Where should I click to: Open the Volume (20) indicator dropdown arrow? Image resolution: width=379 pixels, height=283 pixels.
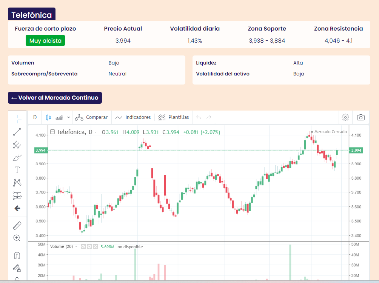tap(76, 247)
